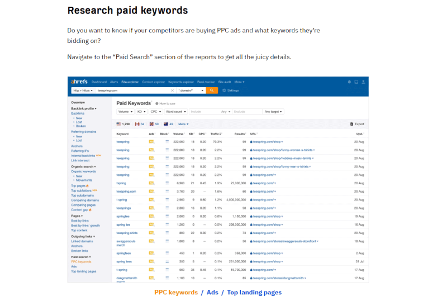This screenshot has height=296, width=447.
Task: Clear the teespring.com search with X
Action: point(172,90)
